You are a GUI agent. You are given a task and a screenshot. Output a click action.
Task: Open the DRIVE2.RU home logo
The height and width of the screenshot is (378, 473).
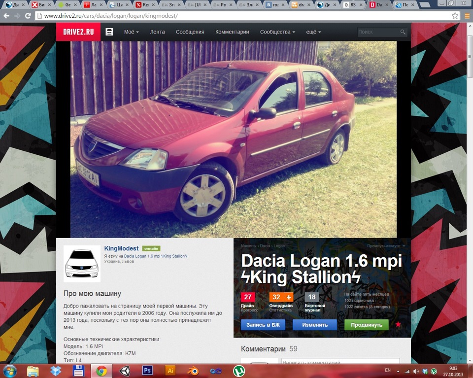[x=78, y=32]
